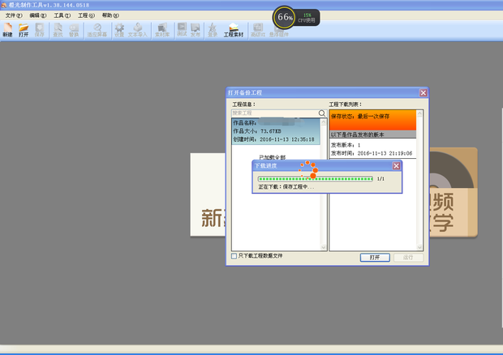The height and width of the screenshot is (355, 503).
Task: Click the search magnifier icon in dialog
Action: coord(322,113)
